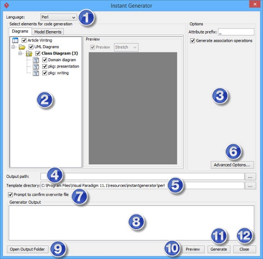Click the Class Diagram folder icon
Screen dimensions: 263x259
(x=29, y=53)
